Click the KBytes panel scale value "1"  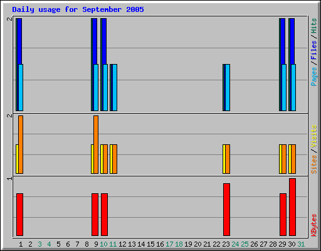coord(9,178)
